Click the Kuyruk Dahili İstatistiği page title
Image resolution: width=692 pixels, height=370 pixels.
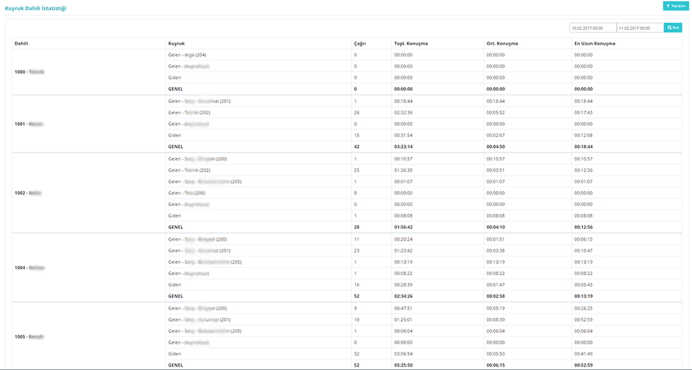[x=36, y=7]
